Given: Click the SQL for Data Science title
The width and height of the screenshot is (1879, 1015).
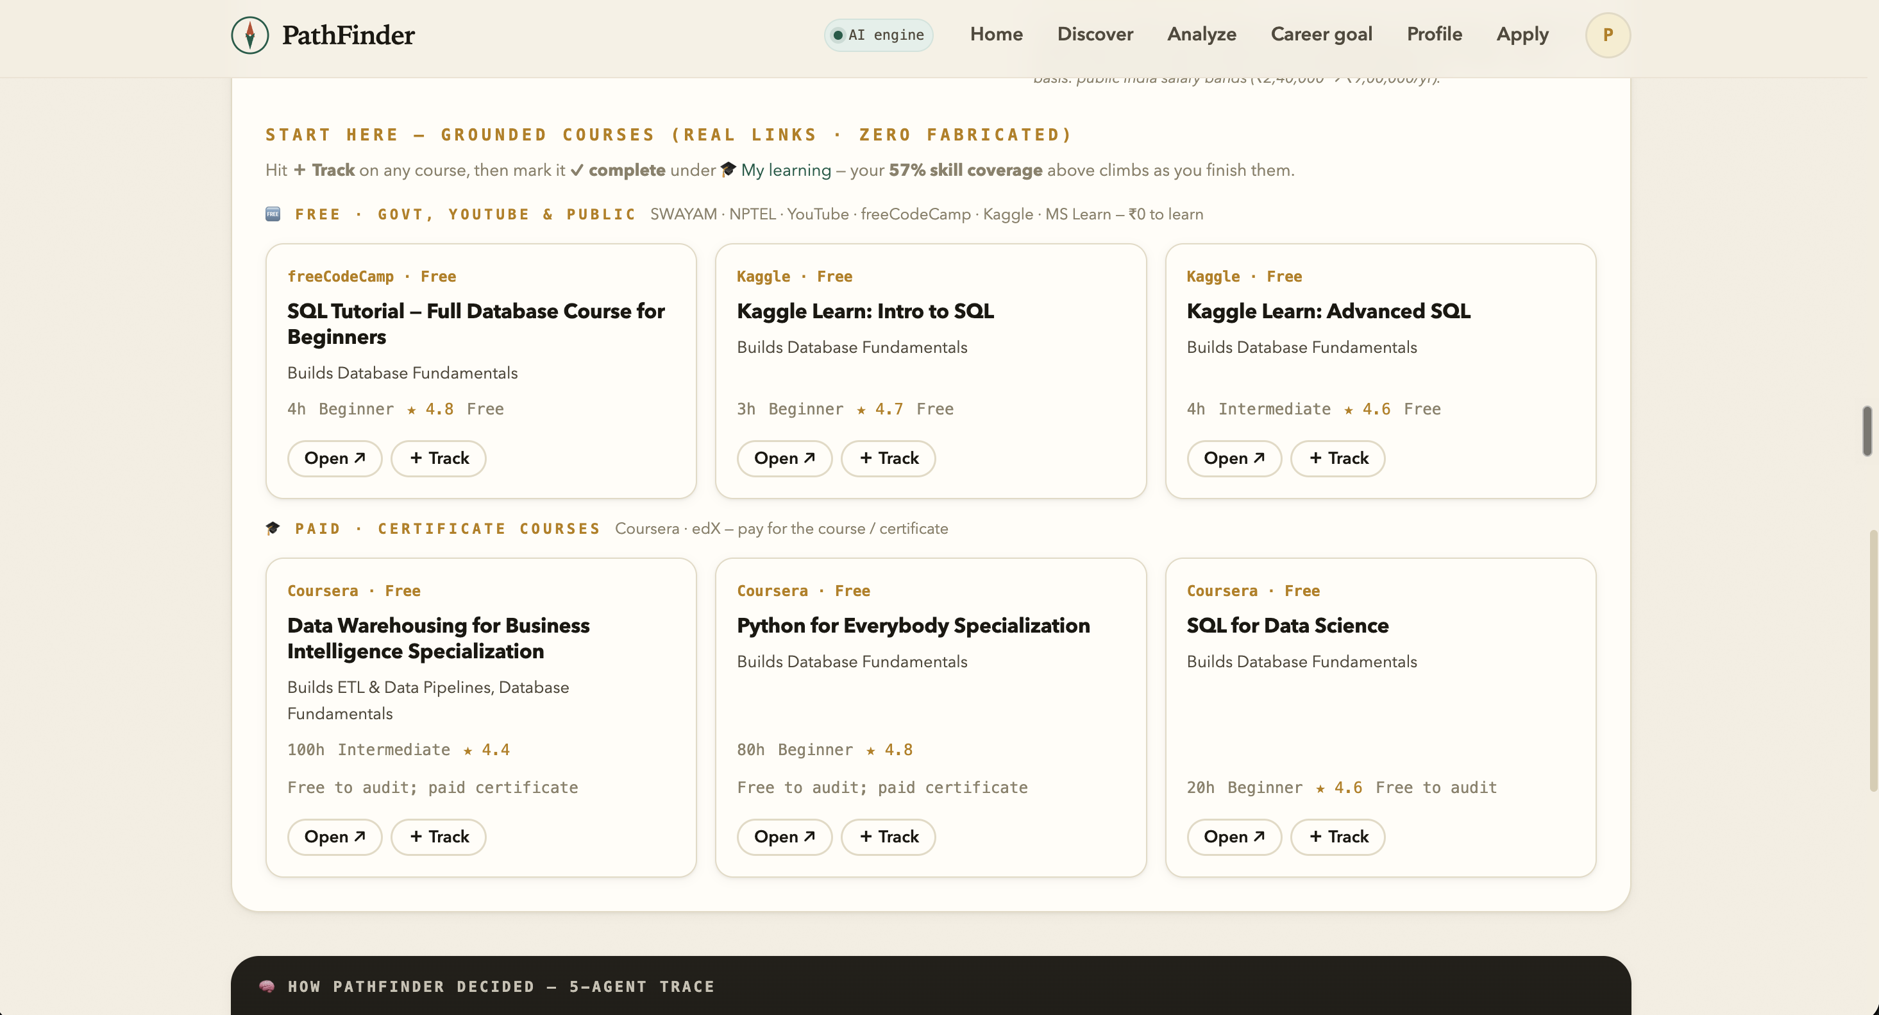Looking at the screenshot, I should [x=1288, y=626].
